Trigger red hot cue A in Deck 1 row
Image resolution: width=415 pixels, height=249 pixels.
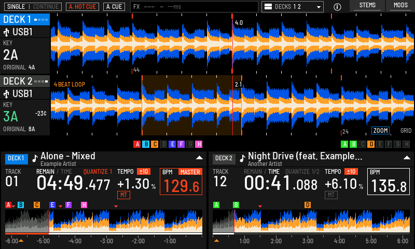point(137,144)
